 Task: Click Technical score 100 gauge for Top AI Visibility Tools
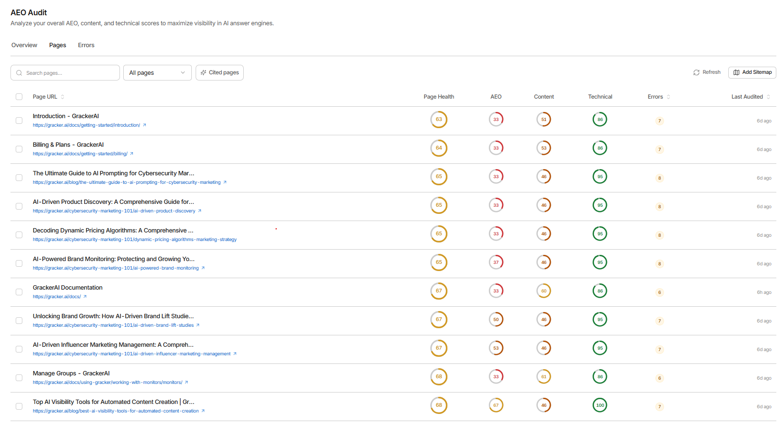pyautogui.click(x=600, y=405)
